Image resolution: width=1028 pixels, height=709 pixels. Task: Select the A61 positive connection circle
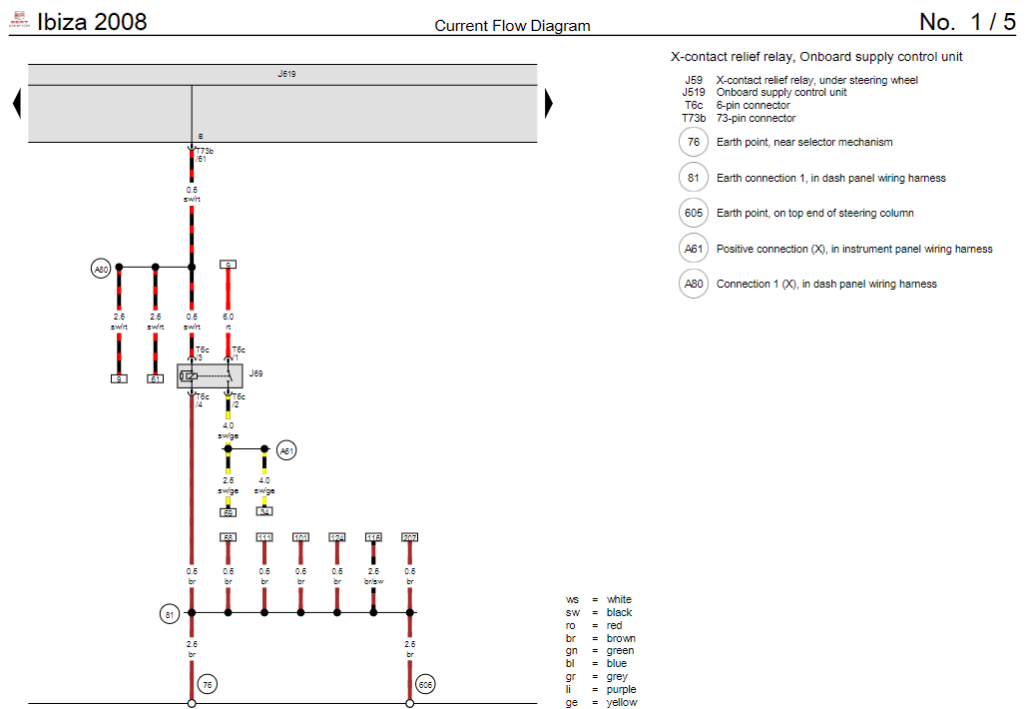[x=286, y=449]
